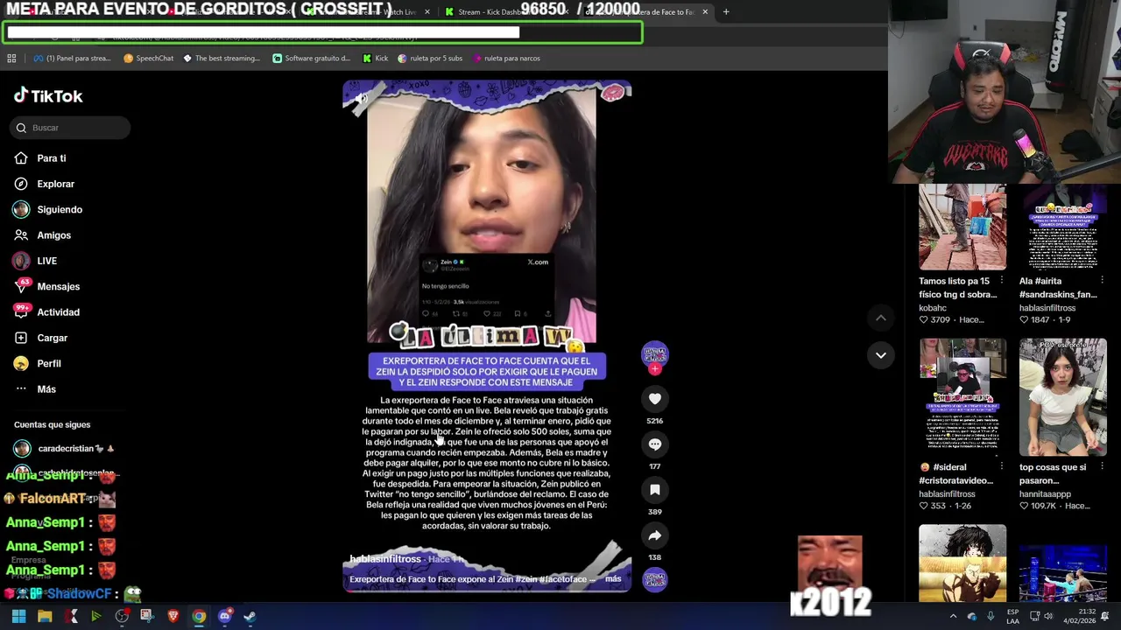Open the Para ti feed
The width and height of the screenshot is (1121, 630).
click(x=40, y=158)
